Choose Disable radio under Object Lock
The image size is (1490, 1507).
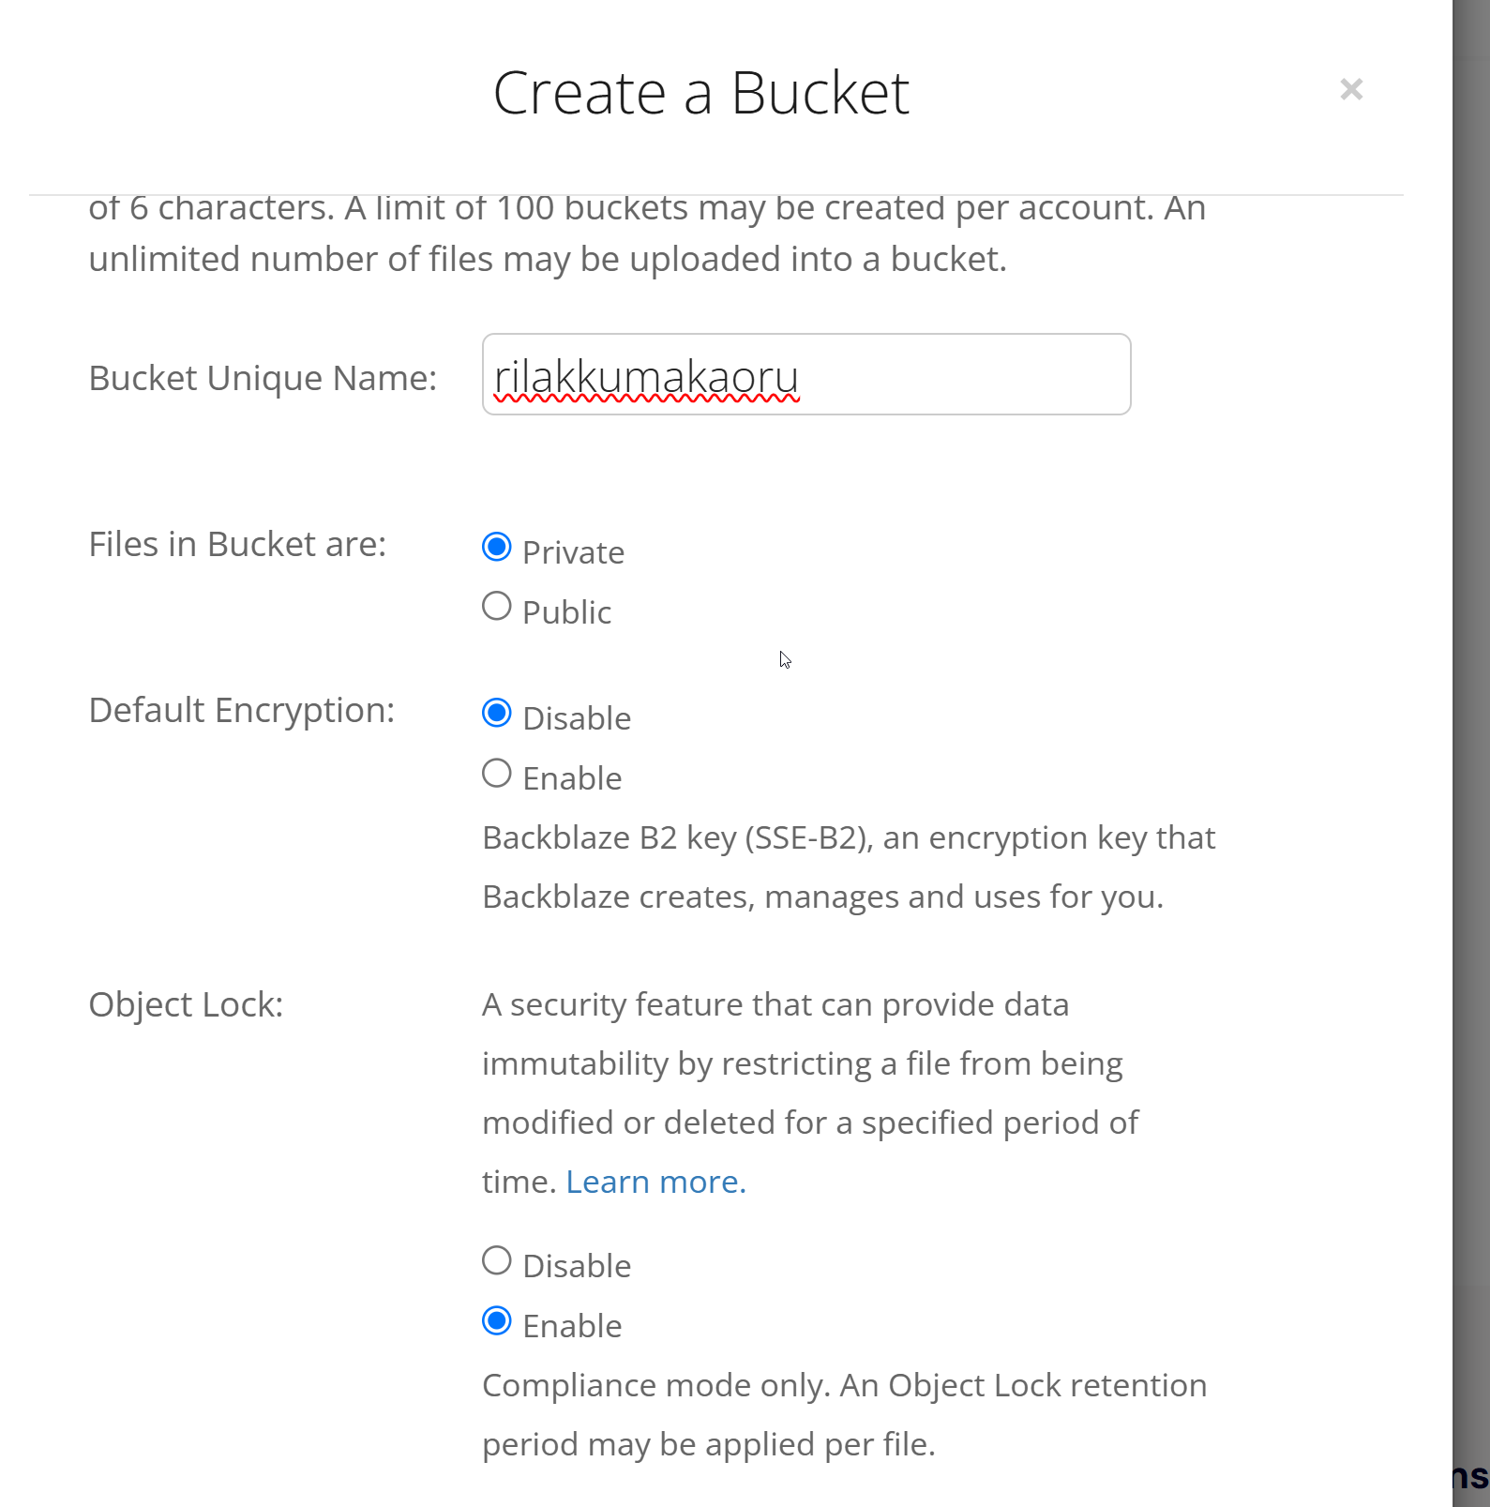(x=497, y=1260)
